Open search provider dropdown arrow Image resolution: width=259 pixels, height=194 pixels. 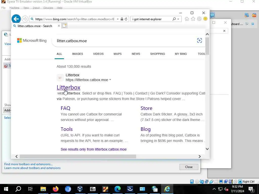[178, 19]
